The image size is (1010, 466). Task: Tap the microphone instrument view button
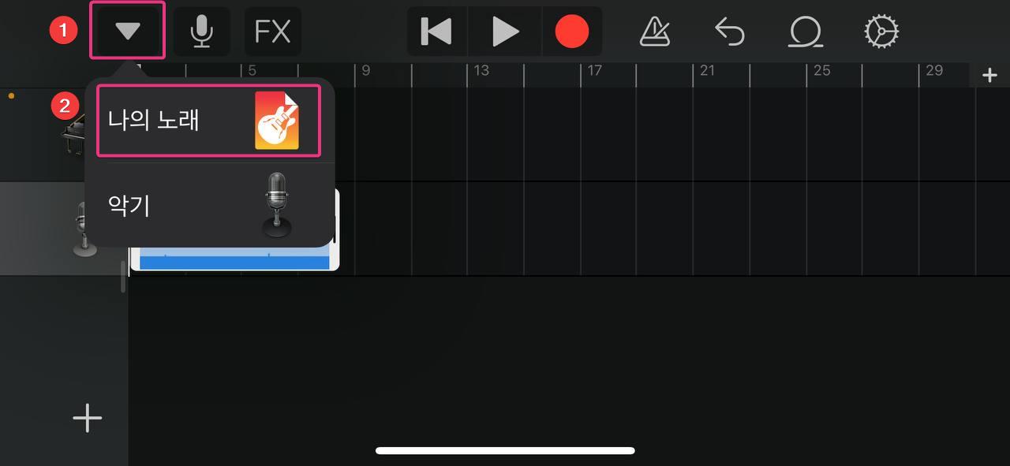[x=202, y=32]
